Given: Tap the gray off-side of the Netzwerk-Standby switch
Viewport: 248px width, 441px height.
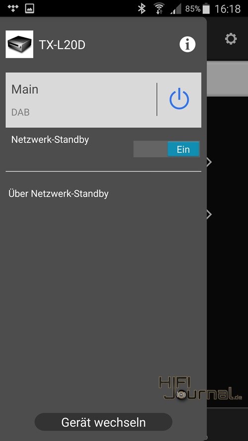Looking at the screenshot, I should (150, 149).
